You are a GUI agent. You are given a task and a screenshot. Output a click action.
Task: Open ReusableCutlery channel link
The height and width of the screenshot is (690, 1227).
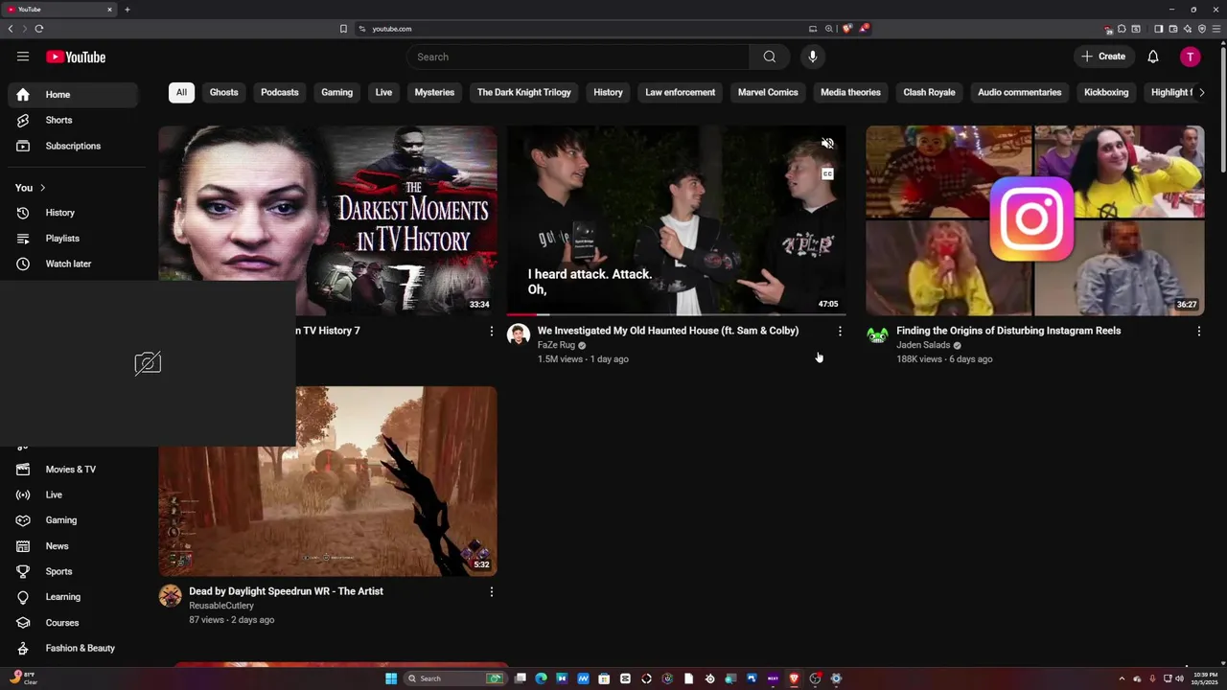221,606
